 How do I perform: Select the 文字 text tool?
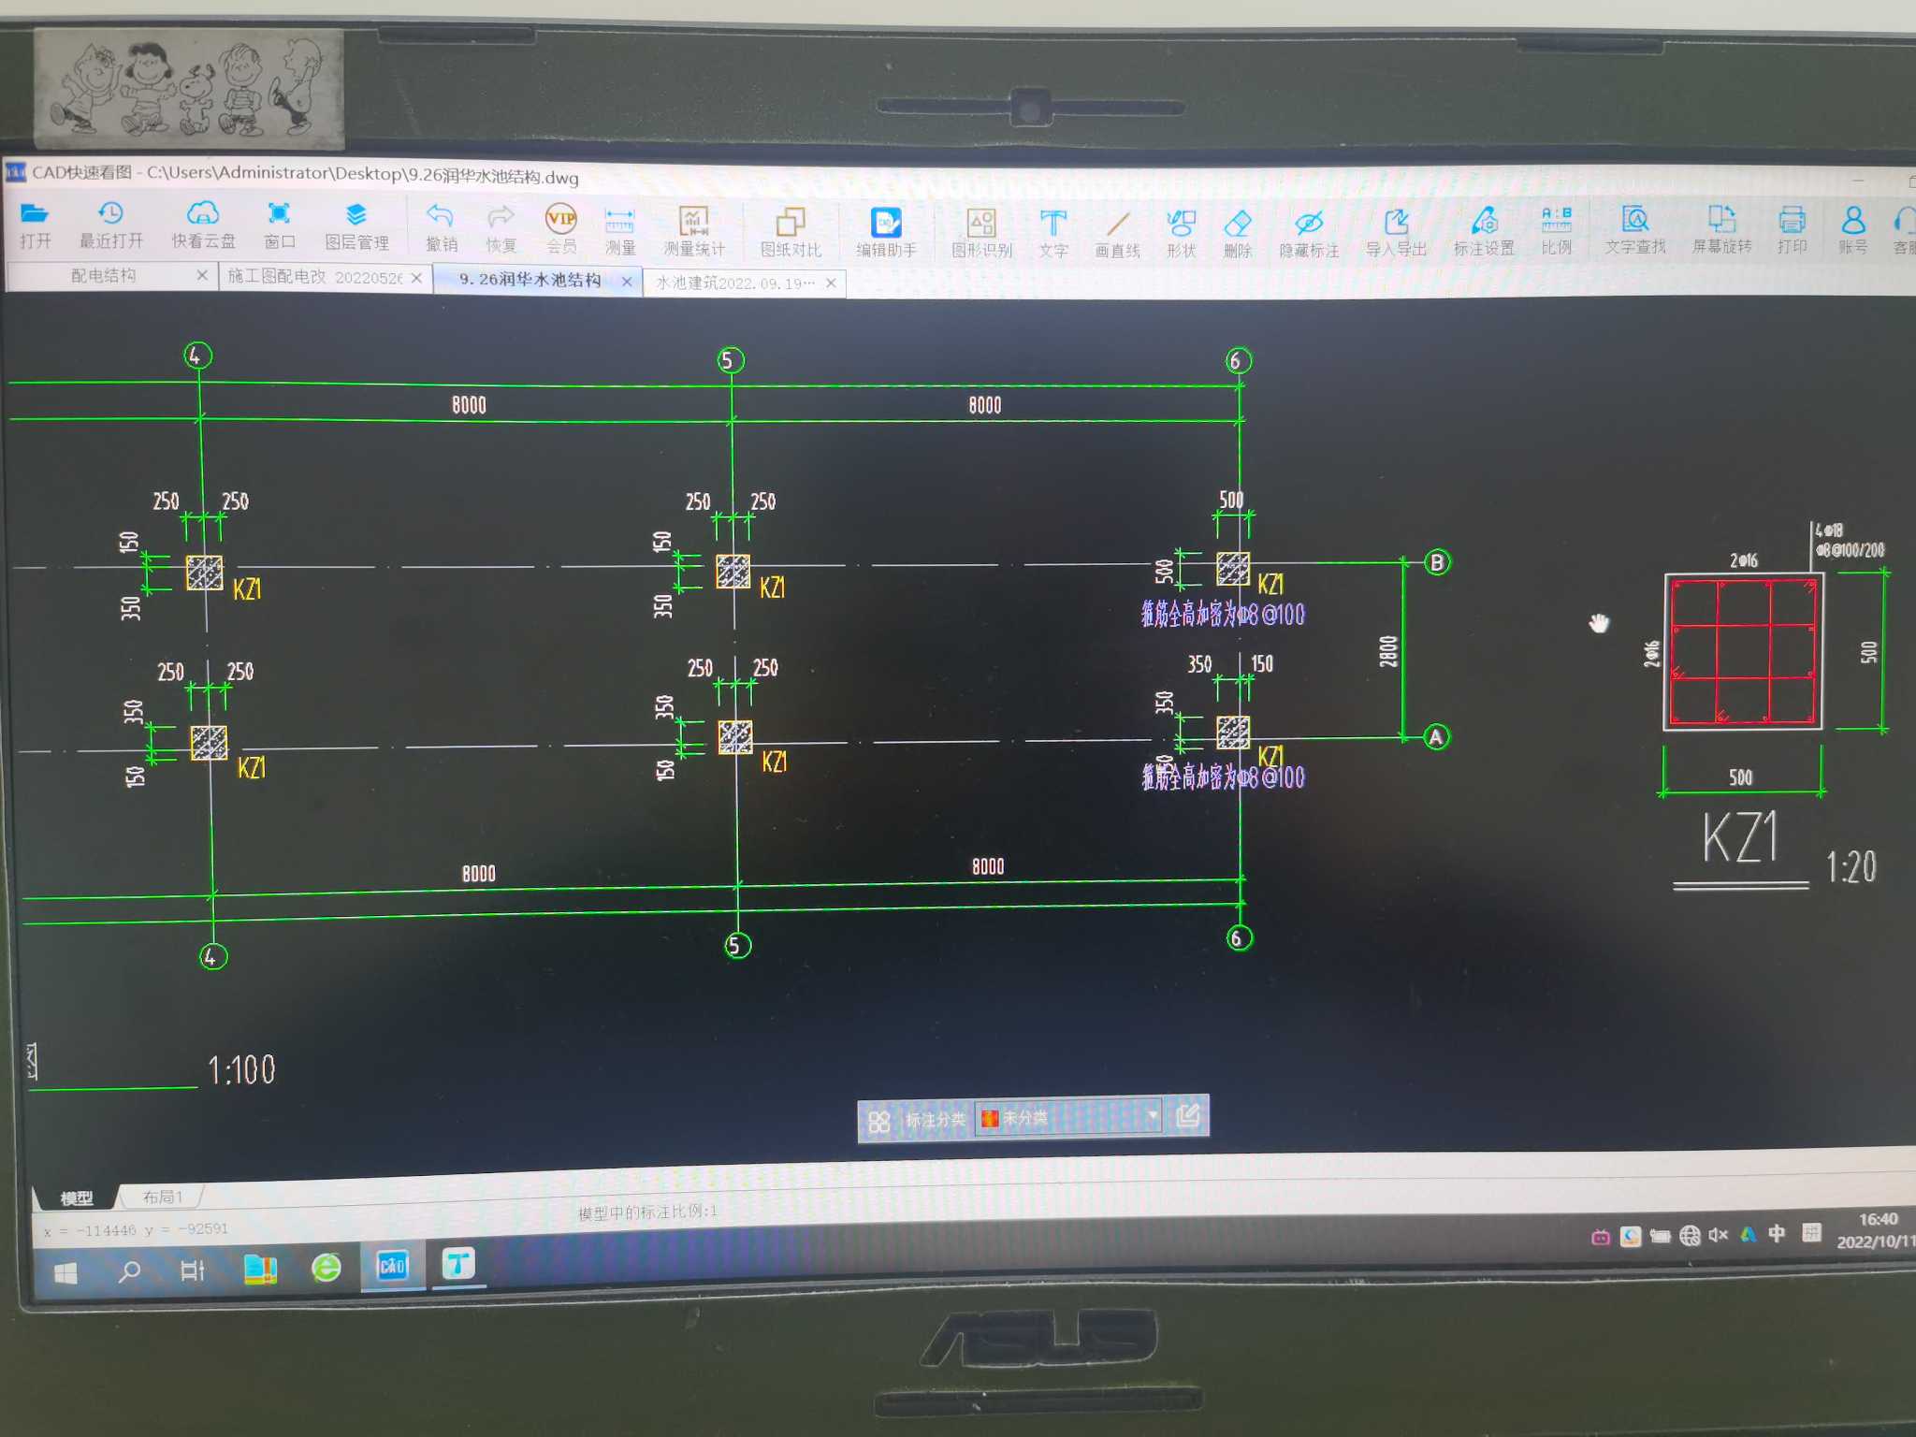click(1053, 234)
